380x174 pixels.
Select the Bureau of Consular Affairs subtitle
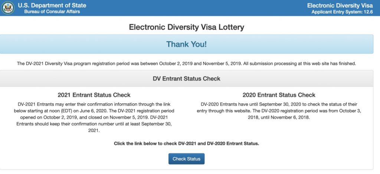coord(52,11)
